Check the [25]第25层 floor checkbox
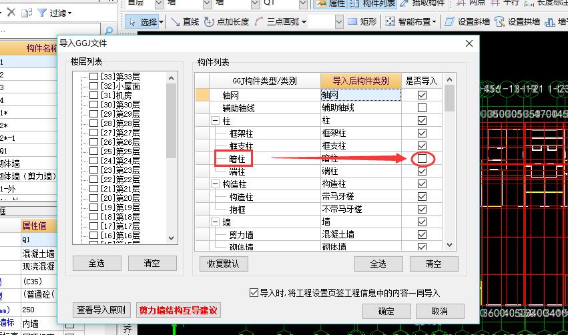Image resolution: width=568 pixels, height=335 pixels. (94, 151)
